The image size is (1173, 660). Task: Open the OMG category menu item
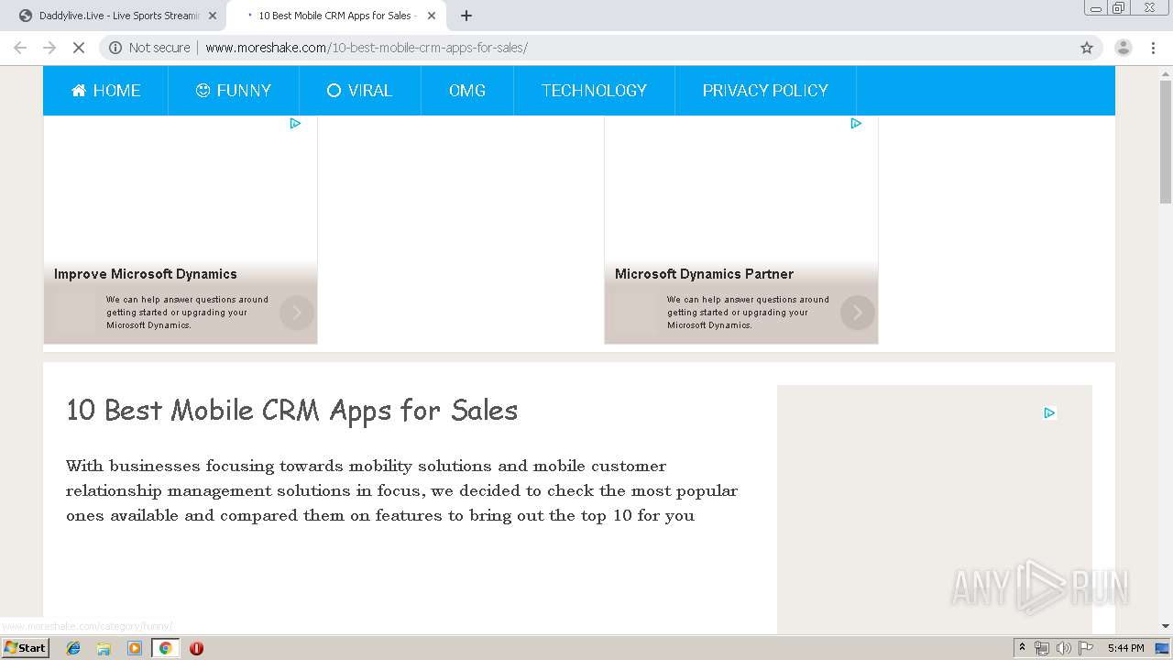pyautogui.click(x=467, y=91)
